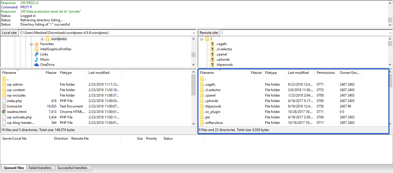Click the .cagefs folder icon in remote file list

(202, 84)
